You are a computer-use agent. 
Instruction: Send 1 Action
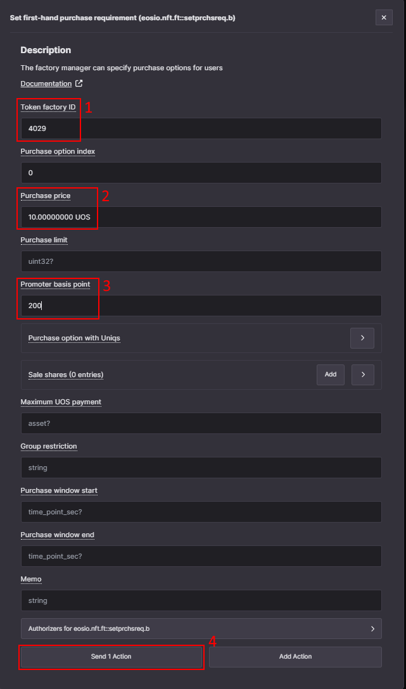pyautogui.click(x=111, y=657)
